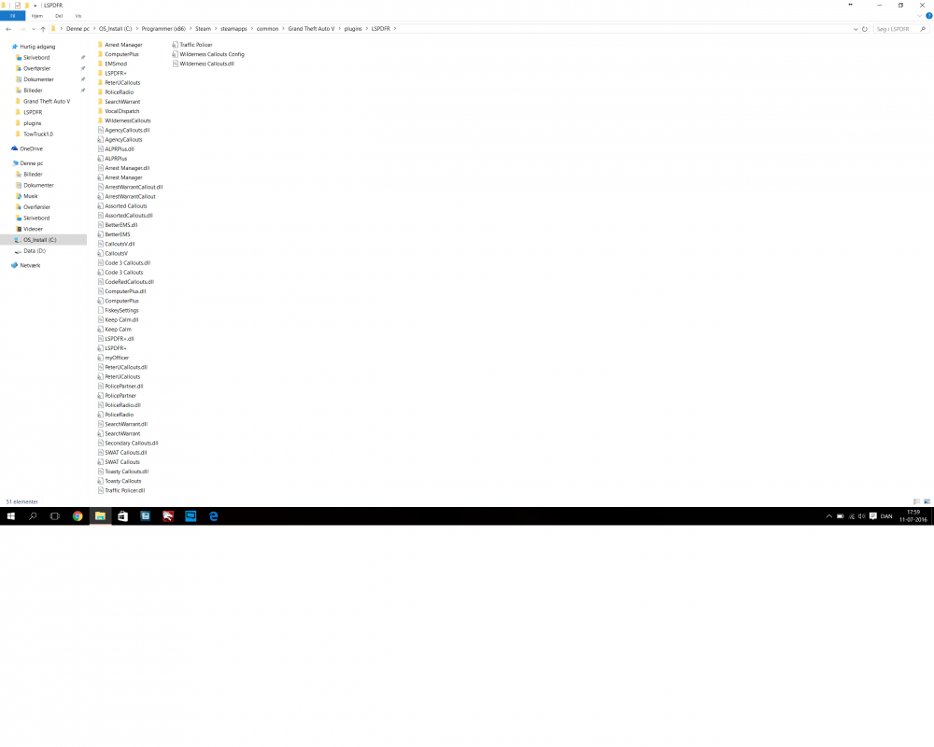
Task: Select the VocalDispatch folder icon
Action: pyautogui.click(x=100, y=111)
